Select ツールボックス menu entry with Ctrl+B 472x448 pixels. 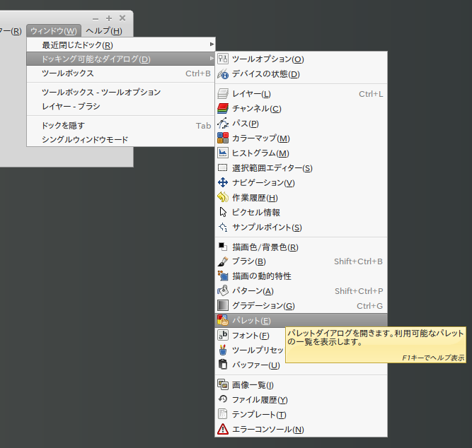coord(121,73)
